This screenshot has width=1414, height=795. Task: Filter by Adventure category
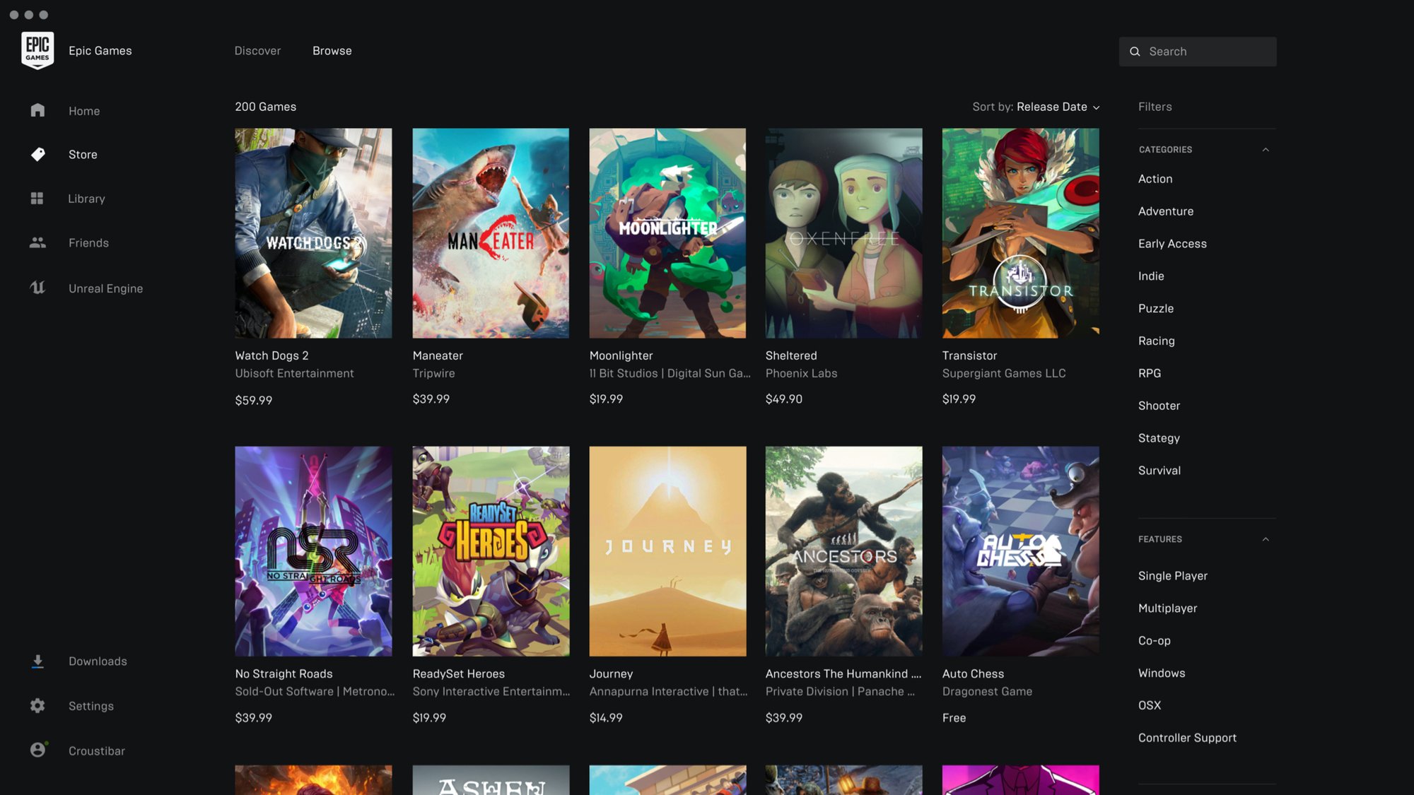tap(1166, 211)
